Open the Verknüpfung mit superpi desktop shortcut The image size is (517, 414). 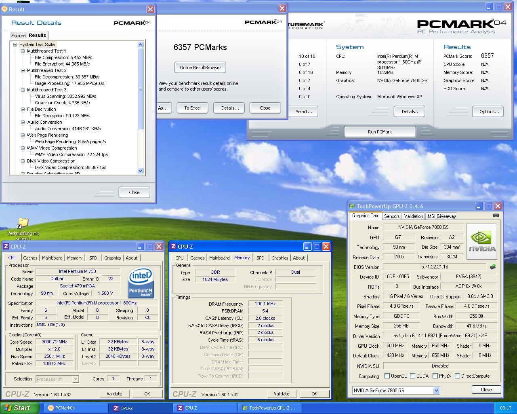coord(23,229)
